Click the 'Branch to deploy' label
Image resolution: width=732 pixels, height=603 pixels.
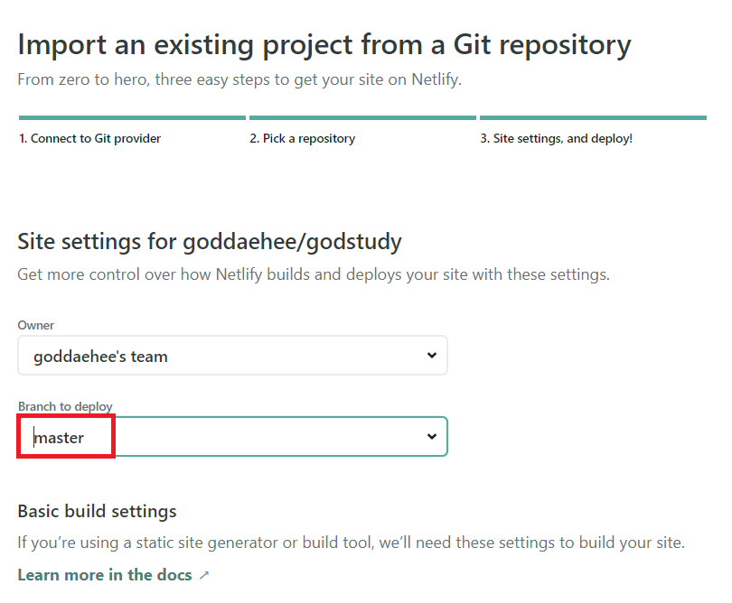(65, 406)
